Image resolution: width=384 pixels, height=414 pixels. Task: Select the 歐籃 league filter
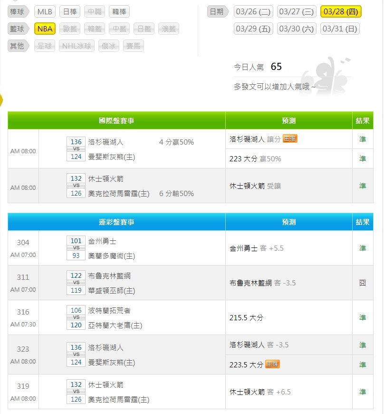pyautogui.click(x=70, y=29)
